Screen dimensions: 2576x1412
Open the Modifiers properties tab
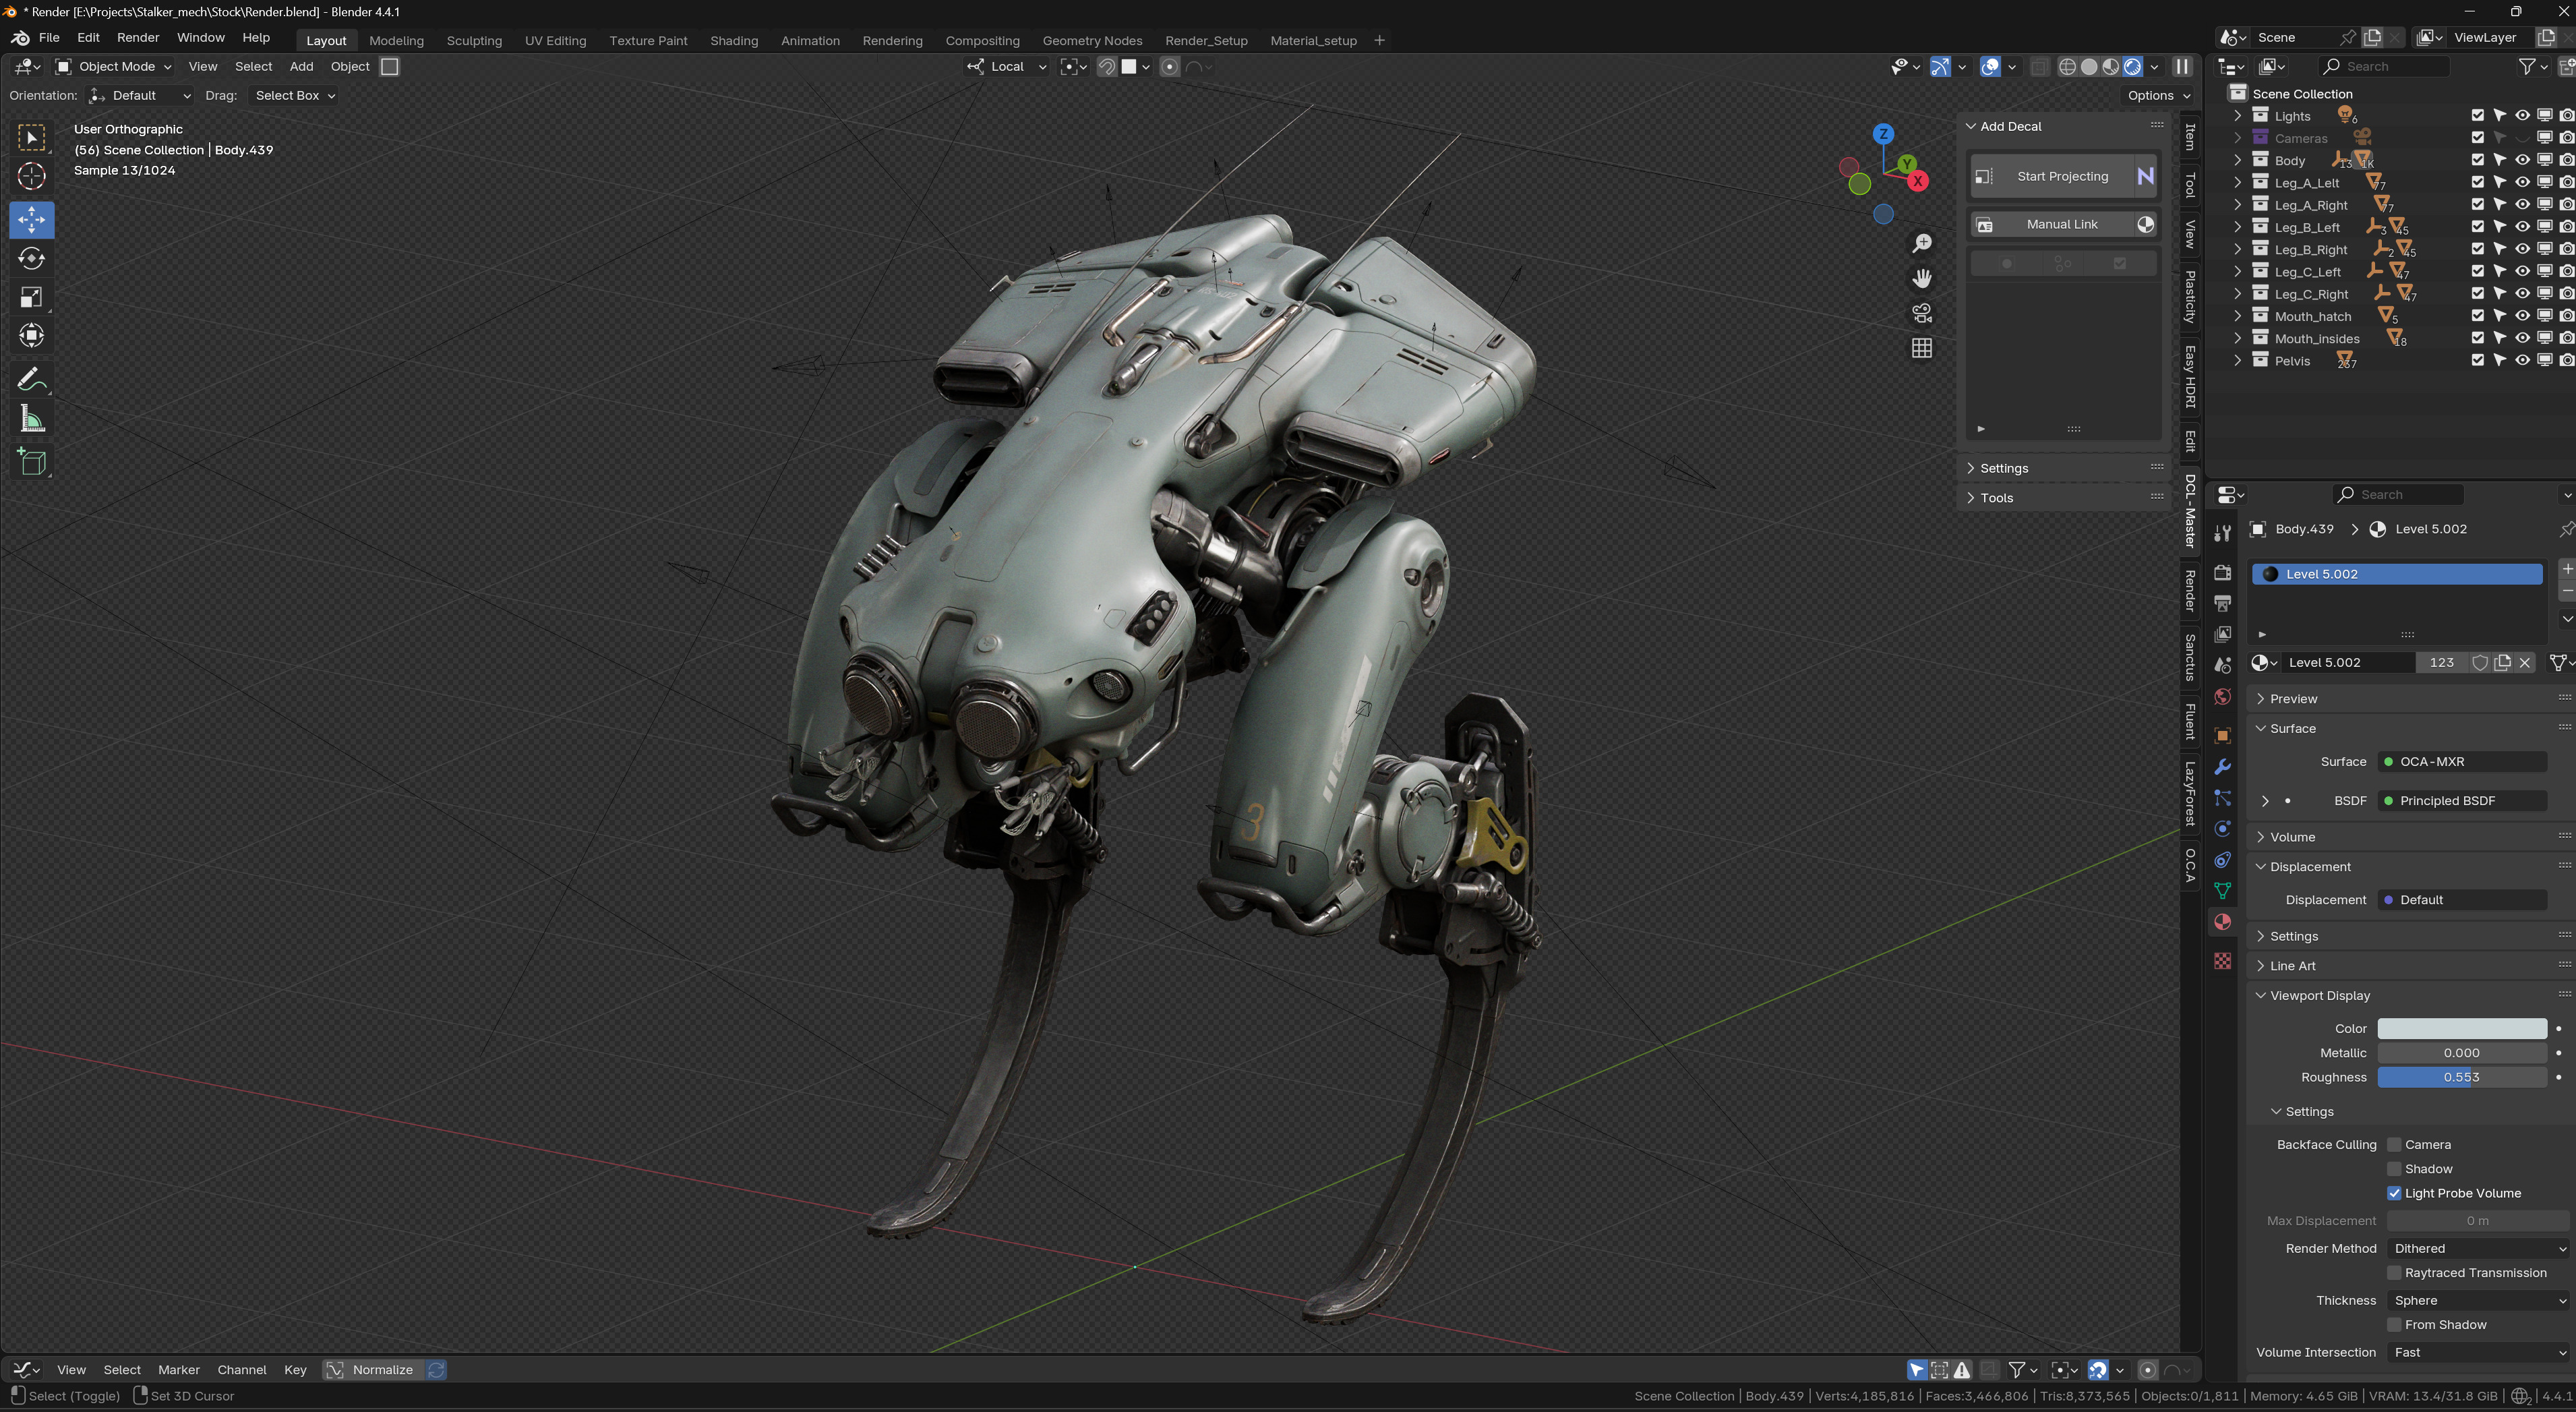[2222, 767]
